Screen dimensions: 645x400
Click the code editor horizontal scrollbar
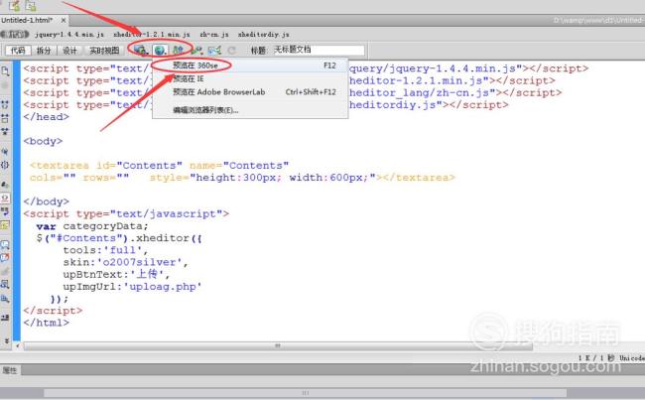[278, 346]
